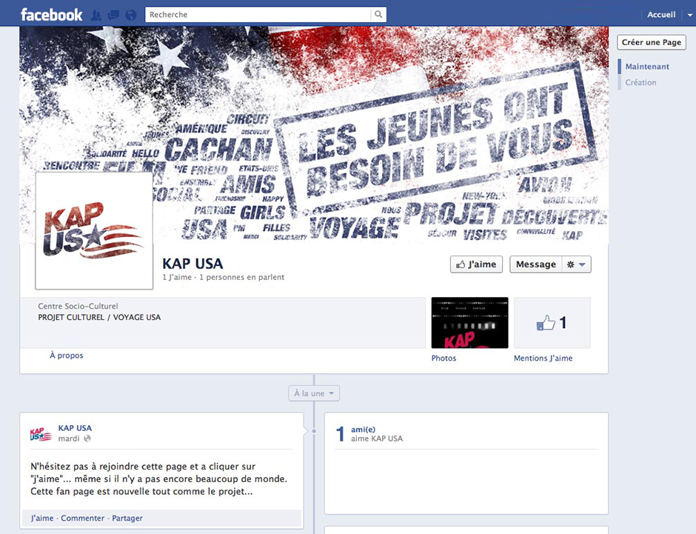The image size is (696, 534).
Task: Click the Créer une Page button
Action: pyautogui.click(x=651, y=42)
